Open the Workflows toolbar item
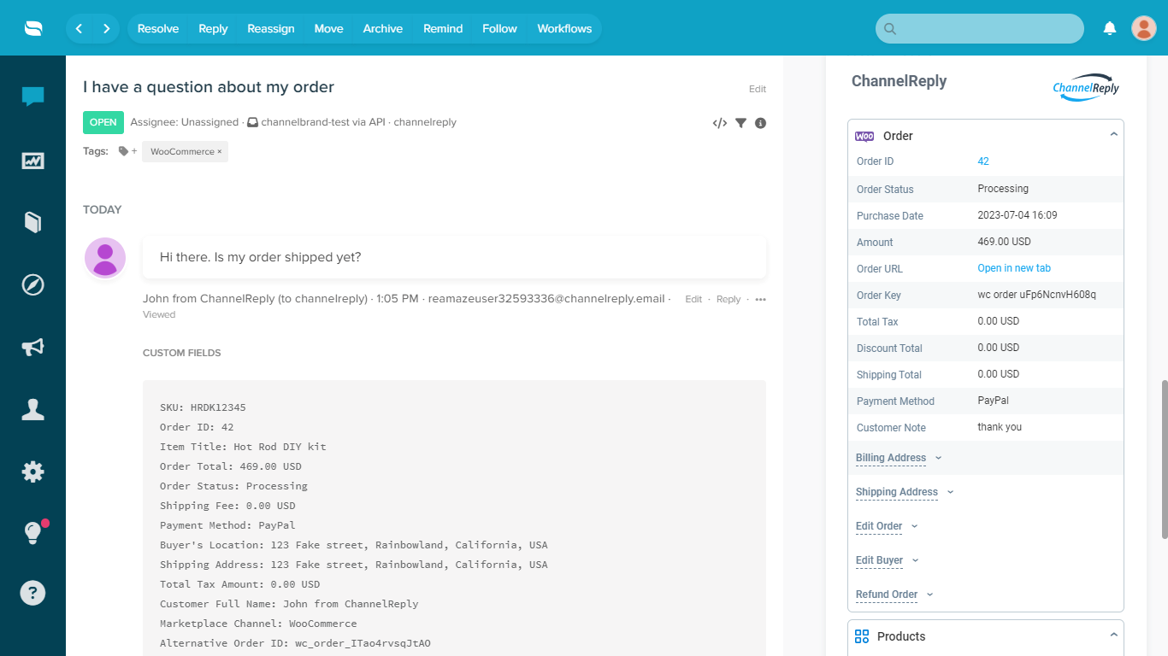 564,28
